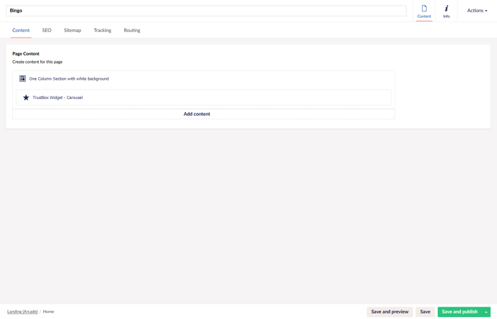
Task: Go to the Tracking tab
Action: [102, 30]
